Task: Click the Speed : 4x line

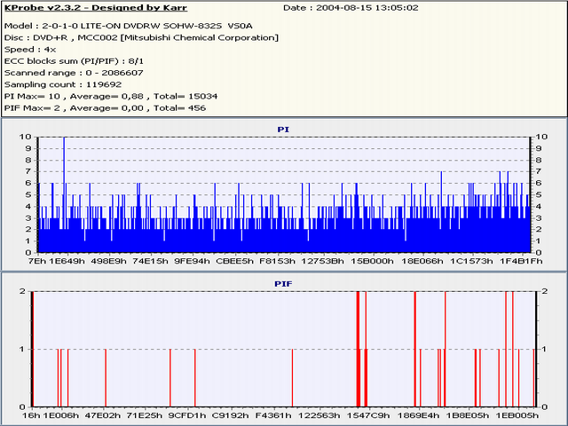Action: [30, 50]
